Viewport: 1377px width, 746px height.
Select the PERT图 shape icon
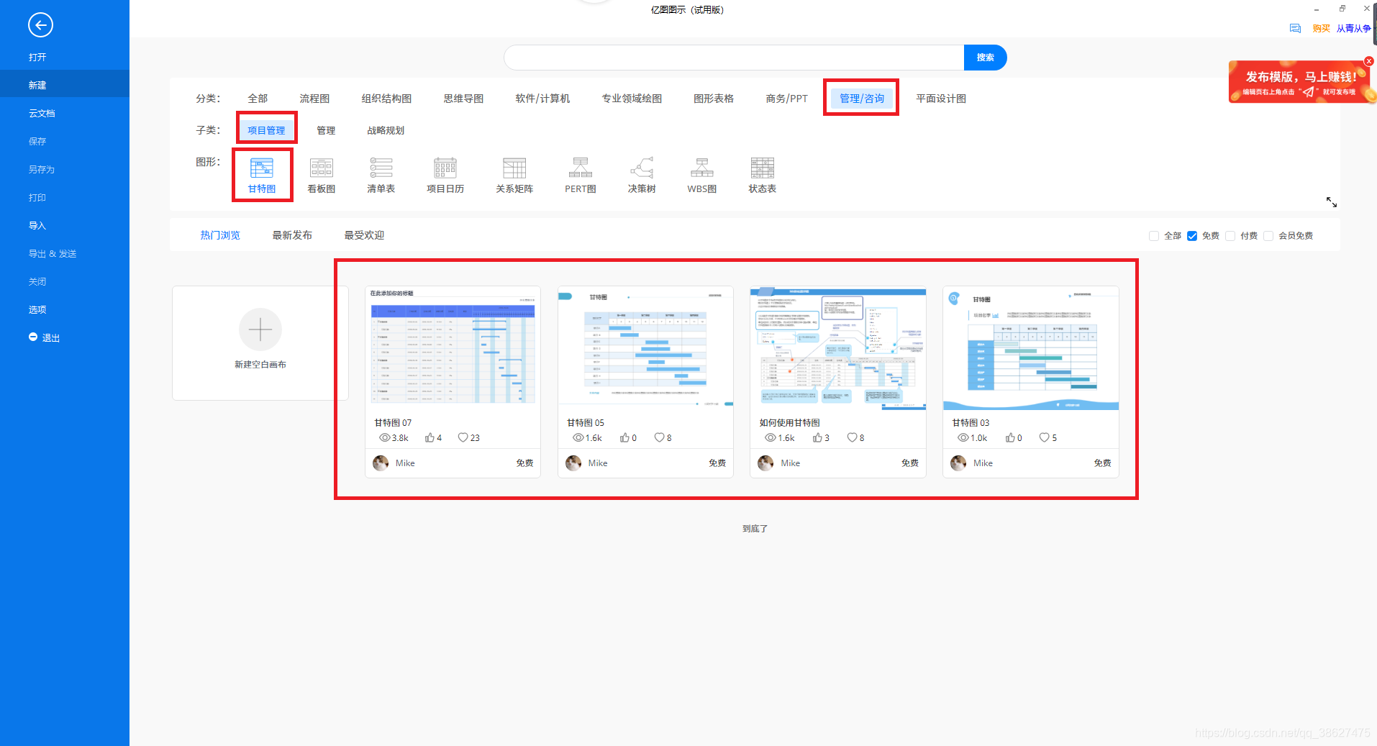[581, 168]
